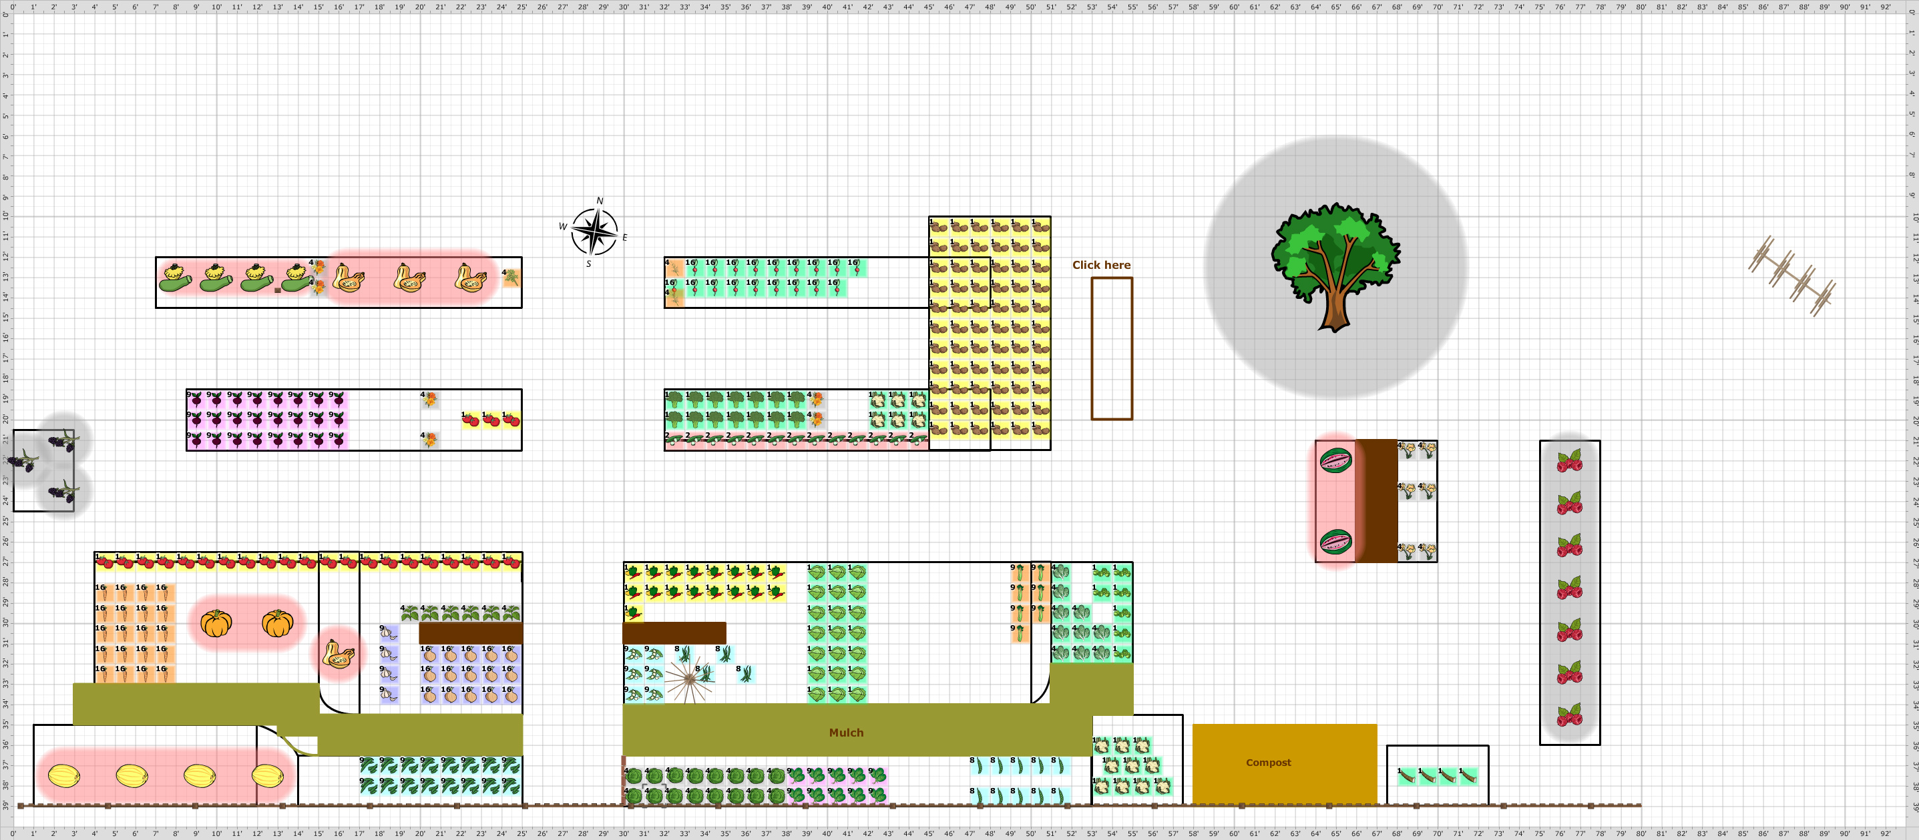Select the topmost raspberry plant
The image size is (1919, 840).
click(x=1569, y=462)
